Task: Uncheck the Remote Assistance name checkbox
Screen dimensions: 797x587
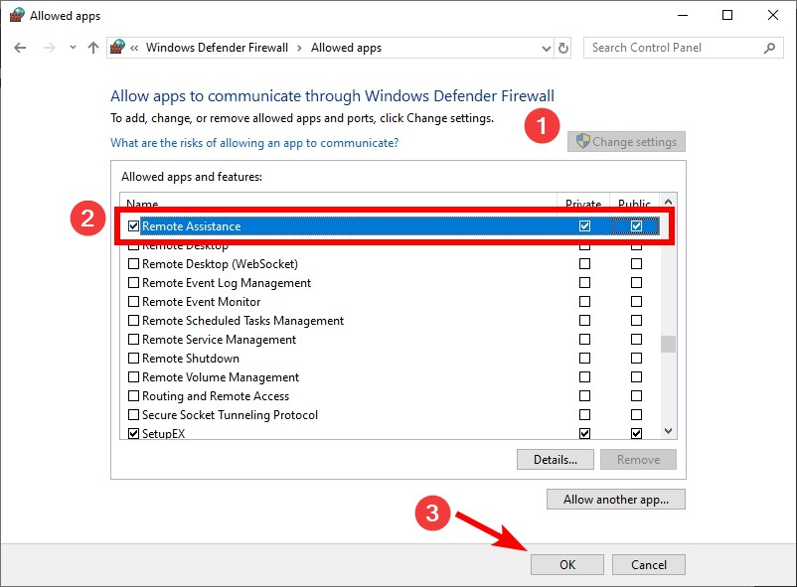Action: pos(134,226)
